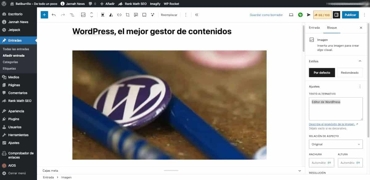Open the WordPress logo admin menu

[4, 4]
